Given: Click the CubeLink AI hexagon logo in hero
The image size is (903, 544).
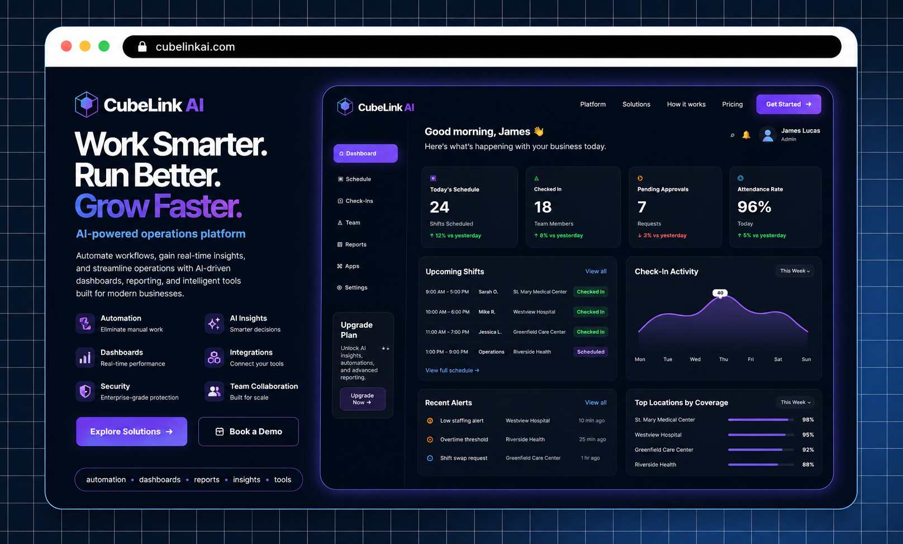Looking at the screenshot, I should click(87, 105).
